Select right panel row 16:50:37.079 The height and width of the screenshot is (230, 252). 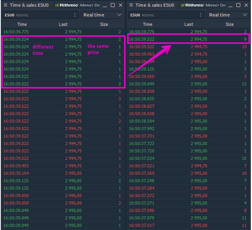tap(189, 218)
